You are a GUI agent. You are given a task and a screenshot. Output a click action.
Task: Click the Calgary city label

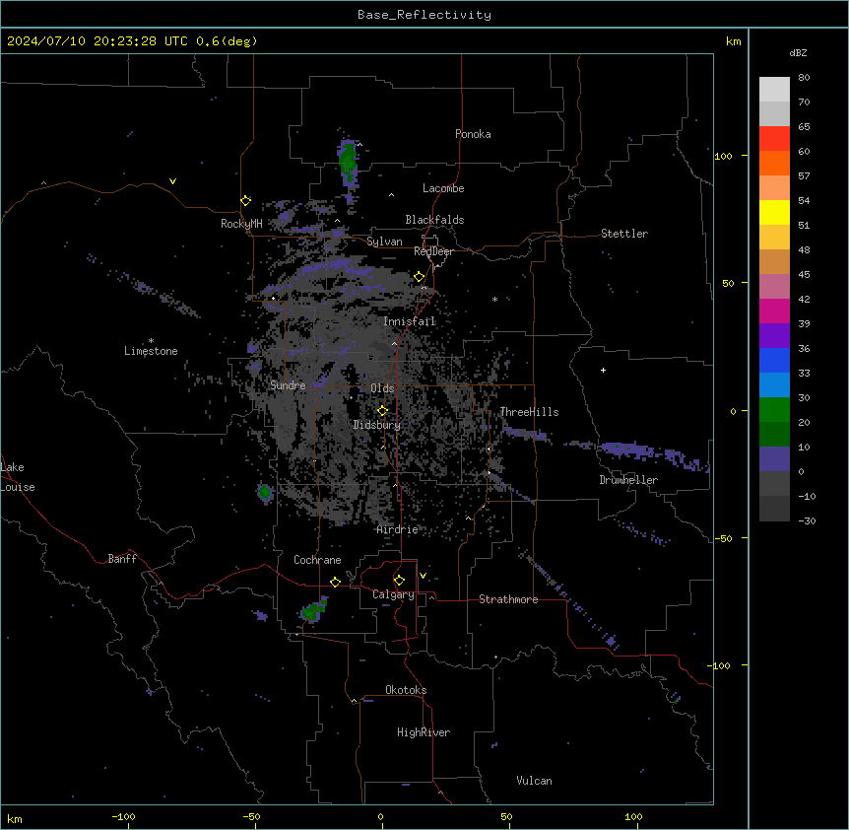click(394, 594)
